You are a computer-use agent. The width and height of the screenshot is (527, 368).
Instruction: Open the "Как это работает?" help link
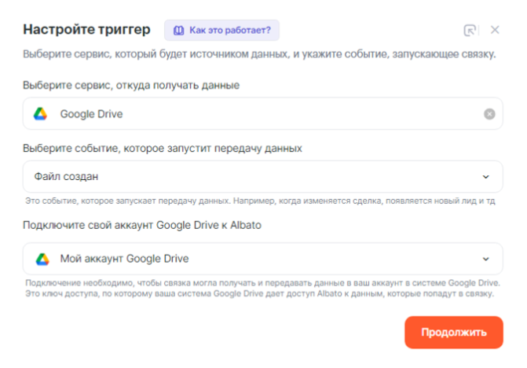pos(229,31)
